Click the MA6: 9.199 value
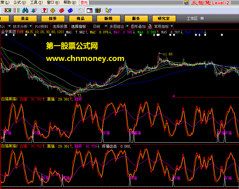Image resolution: width=239 pixels, height=189 pixels. pos(196,32)
